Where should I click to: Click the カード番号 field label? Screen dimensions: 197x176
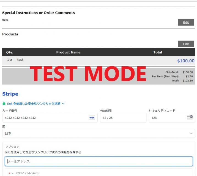coord(10,111)
